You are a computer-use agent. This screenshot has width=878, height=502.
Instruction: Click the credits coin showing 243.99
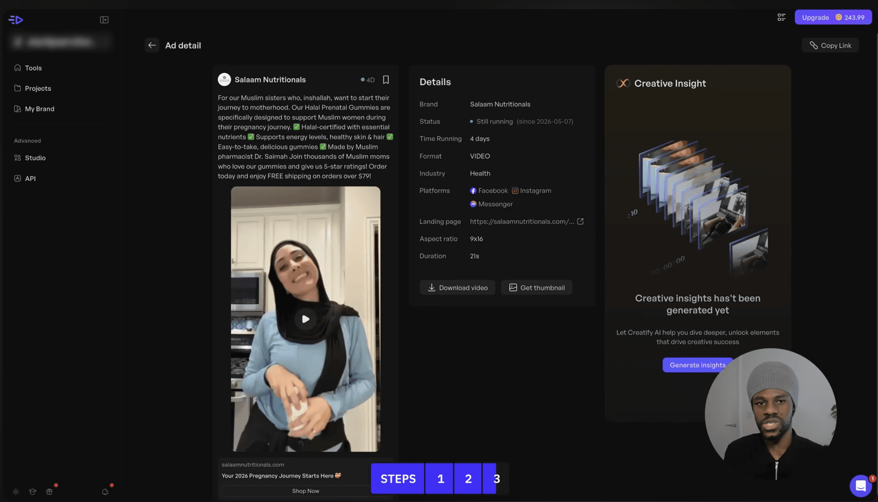(x=838, y=17)
